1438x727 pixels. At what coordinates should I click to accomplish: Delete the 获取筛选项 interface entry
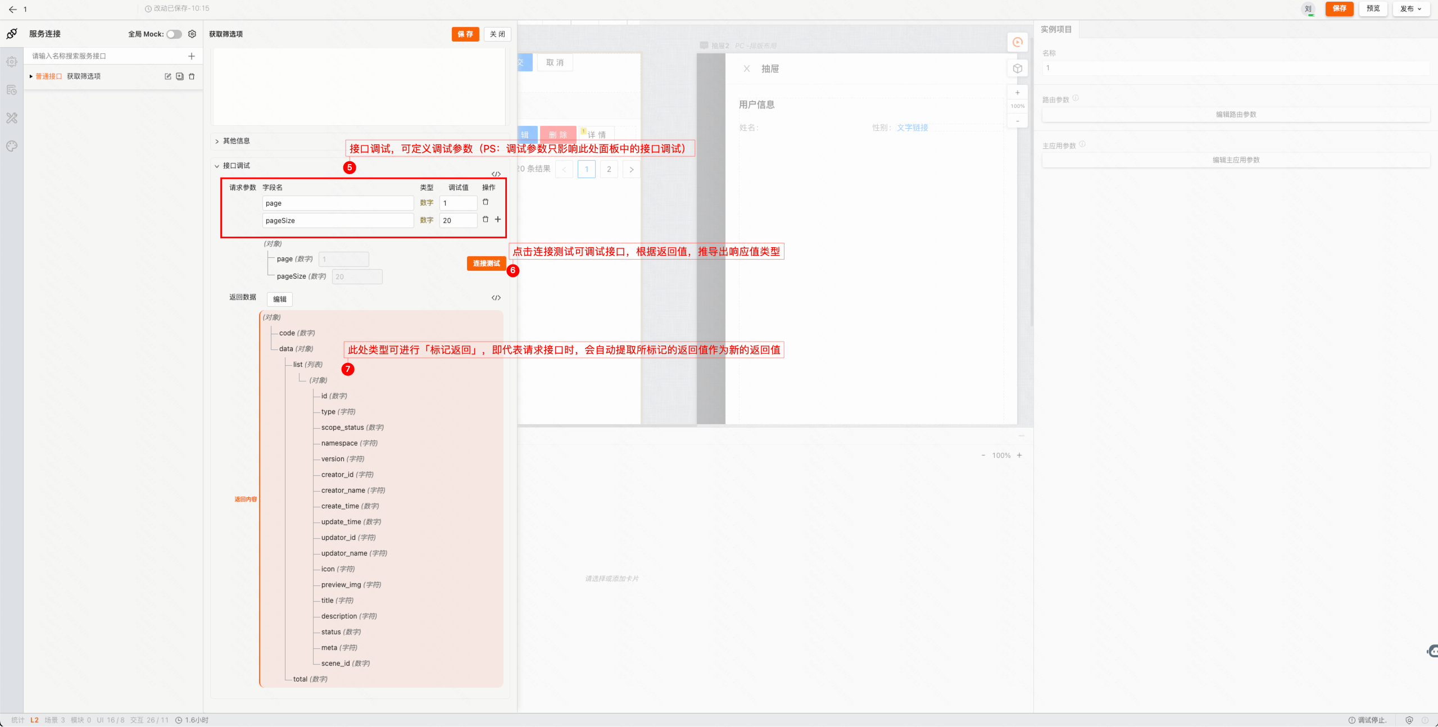192,76
